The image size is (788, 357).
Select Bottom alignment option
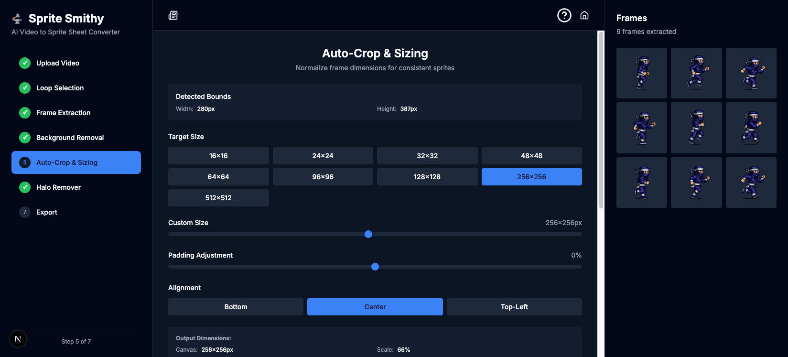pos(236,307)
